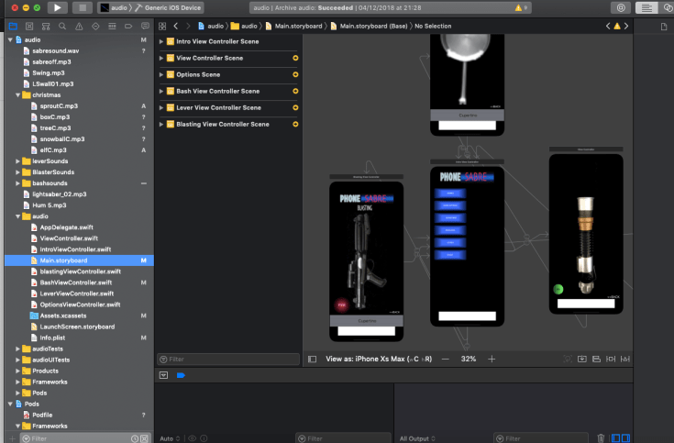Go forward in editor history
The width and height of the screenshot is (674, 443).
pos(188,27)
